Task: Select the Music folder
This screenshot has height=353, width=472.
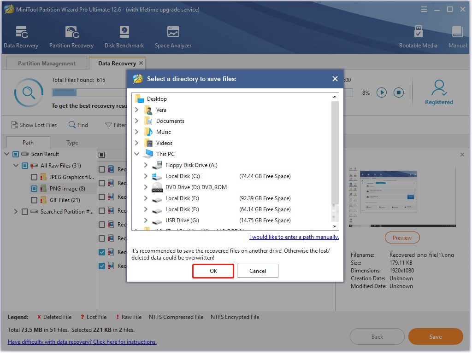Action: tap(158, 132)
